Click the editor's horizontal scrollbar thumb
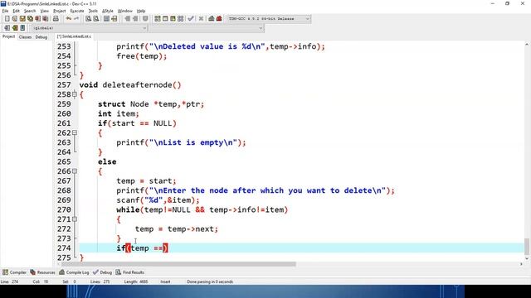Image resolution: width=531 pixels, height=298 pixels. (178, 264)
